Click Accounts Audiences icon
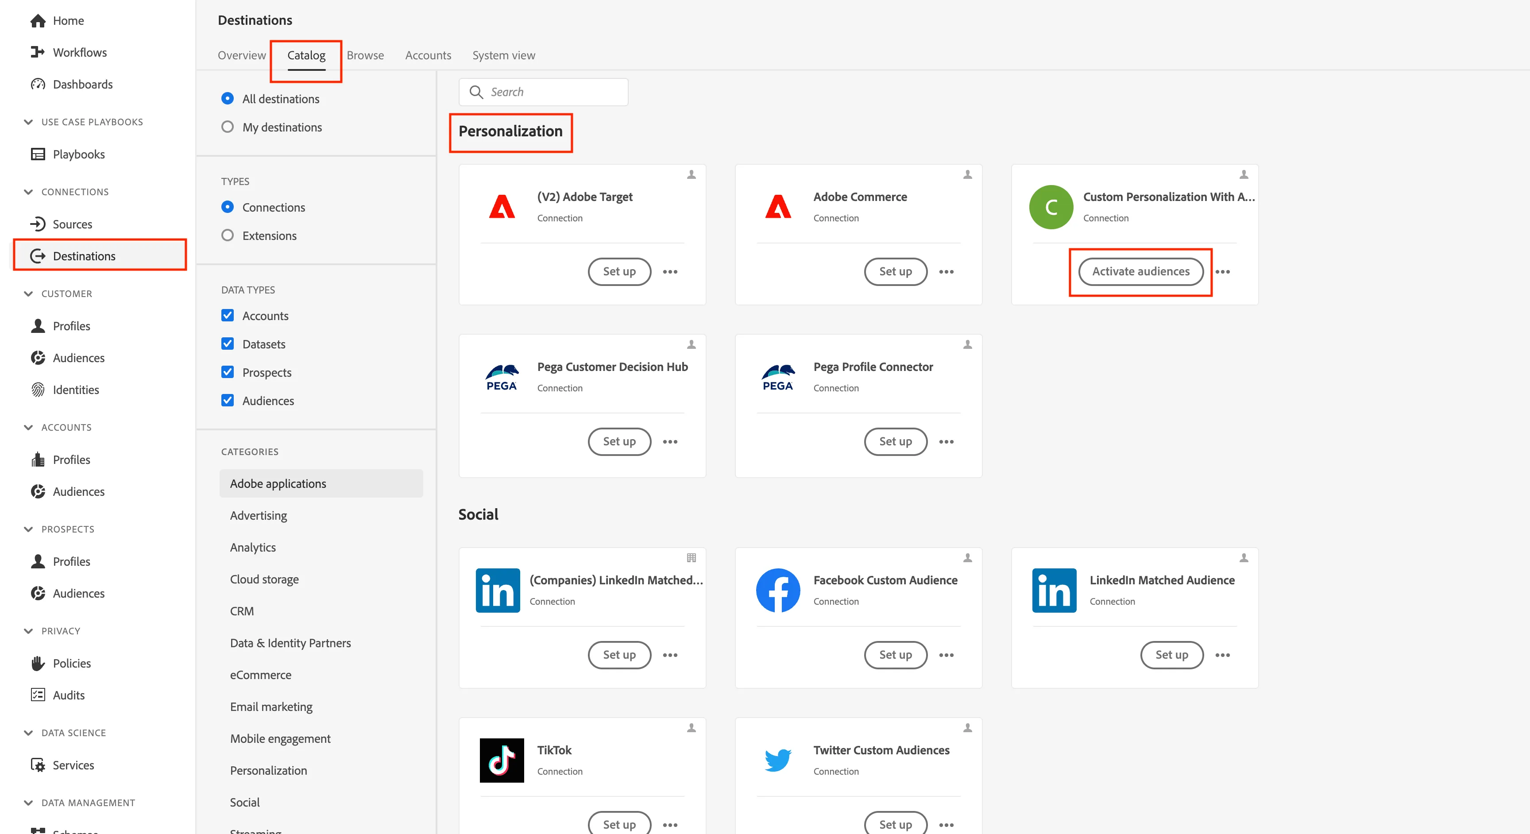This screenshot has width=1530, height=834. pos(38,491)
